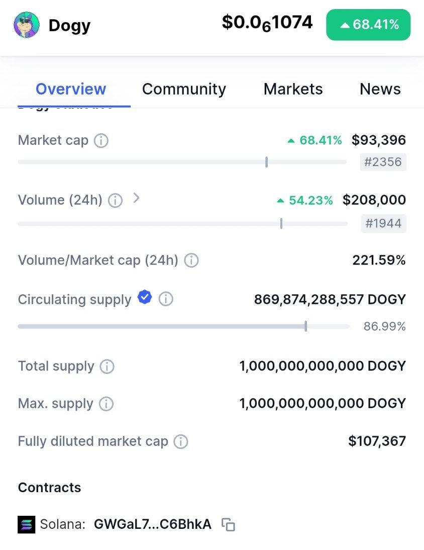Click the Contracts heading
Viewport: 424px width, 550px height.
pos(49,488)
